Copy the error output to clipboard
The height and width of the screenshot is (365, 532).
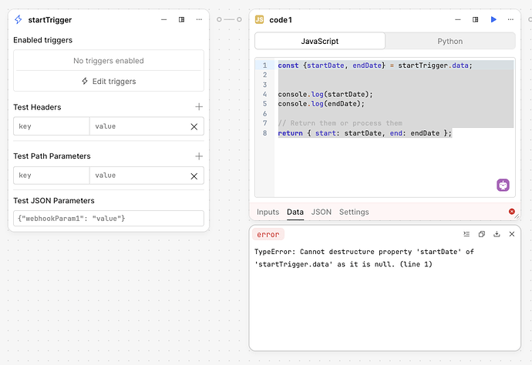click(x=481, y=234)
